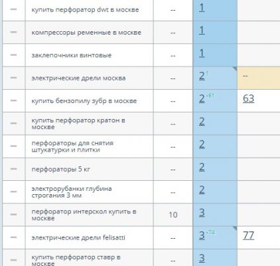Open position link 3 for 'перфоратор интерскол'

(202, 213)
